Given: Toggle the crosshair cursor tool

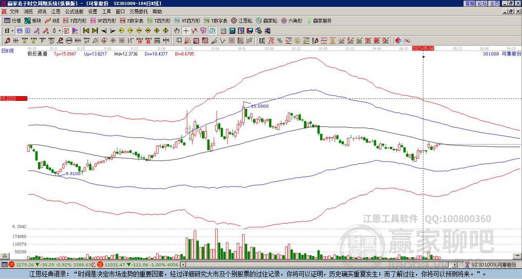Looking at the screenshot, I should 186,31.
